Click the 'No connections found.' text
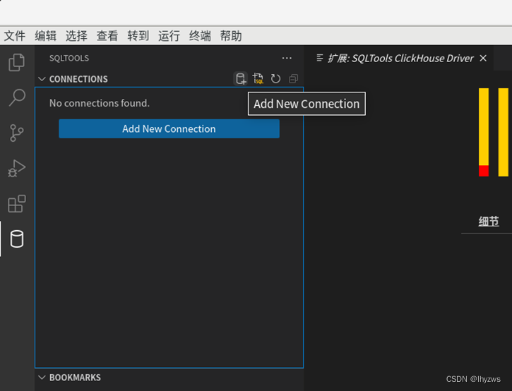Image resolution: width=512 pixels, height=391 pixels. pos(100,103)
